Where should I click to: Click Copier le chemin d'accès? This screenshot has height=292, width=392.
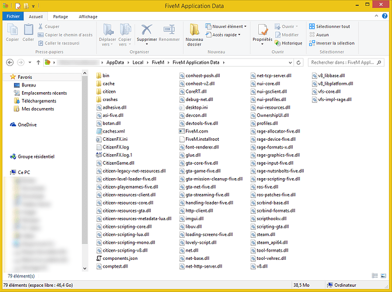tap(65, 35)
